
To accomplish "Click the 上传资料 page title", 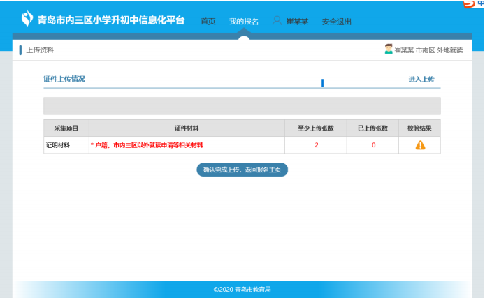I will click(40, 50).
